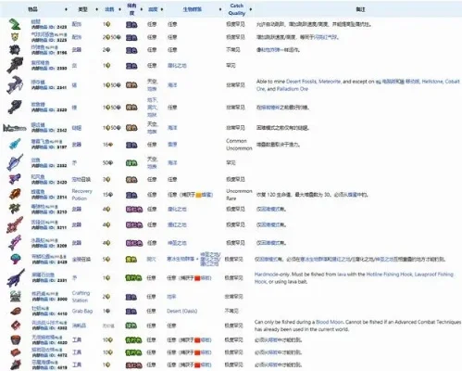Open the Grab Bag type link
This screenshot has width=462, height=371.
click(82, 311)
